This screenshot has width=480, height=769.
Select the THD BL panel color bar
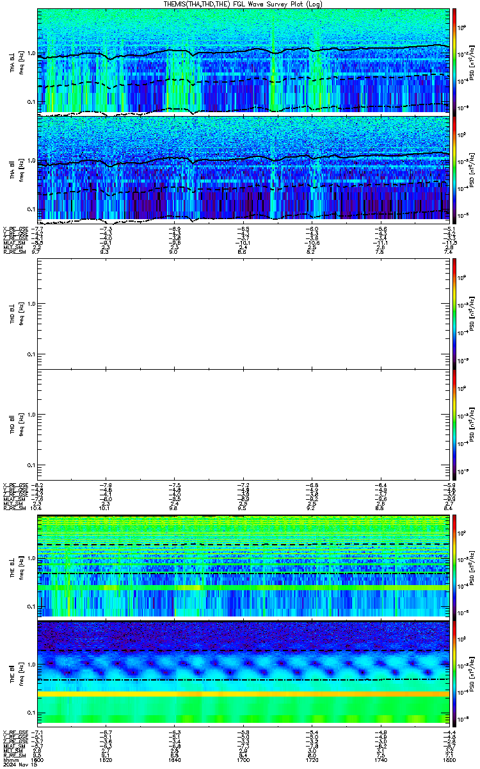454,314
